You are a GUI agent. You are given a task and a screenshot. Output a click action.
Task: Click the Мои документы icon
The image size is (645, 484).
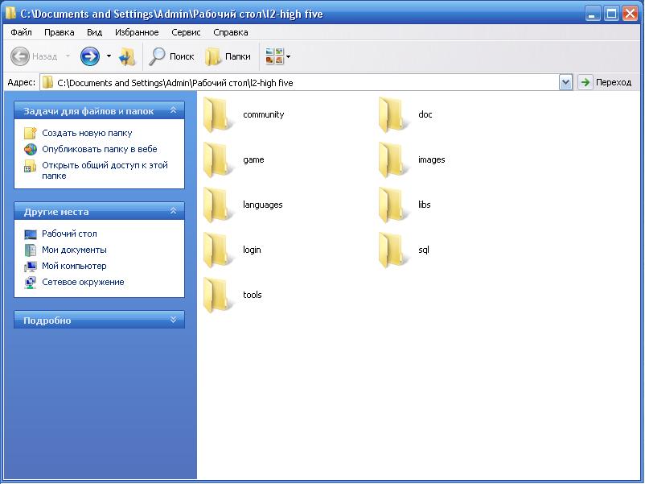pyautogui.click(x=31, y=250)
